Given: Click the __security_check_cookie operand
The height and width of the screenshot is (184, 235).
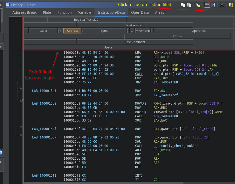Looking at the screenshot, I should pos(175,146).
